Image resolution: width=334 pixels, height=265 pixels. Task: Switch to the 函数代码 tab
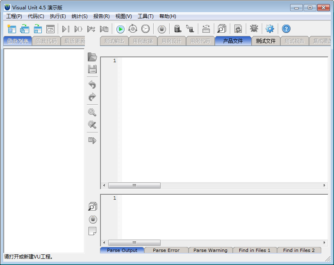[x=46, y=41]
